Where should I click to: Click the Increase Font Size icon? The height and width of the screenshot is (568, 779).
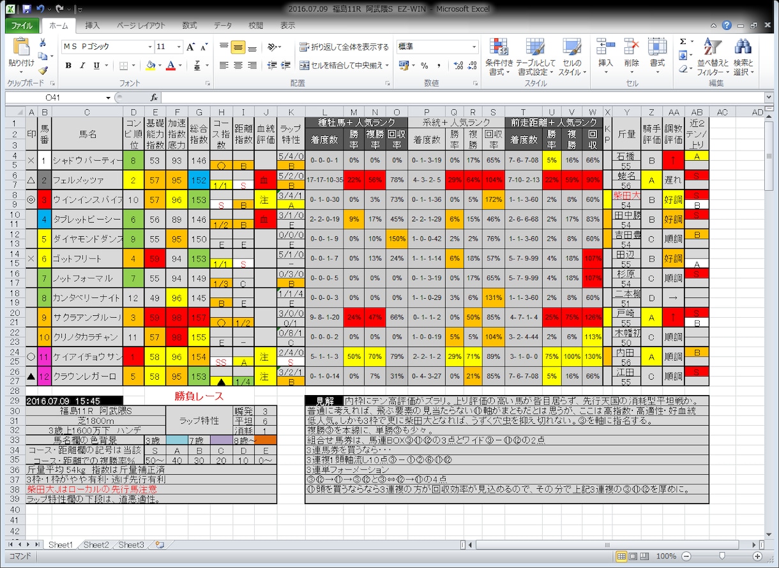(x=190, y=47)
